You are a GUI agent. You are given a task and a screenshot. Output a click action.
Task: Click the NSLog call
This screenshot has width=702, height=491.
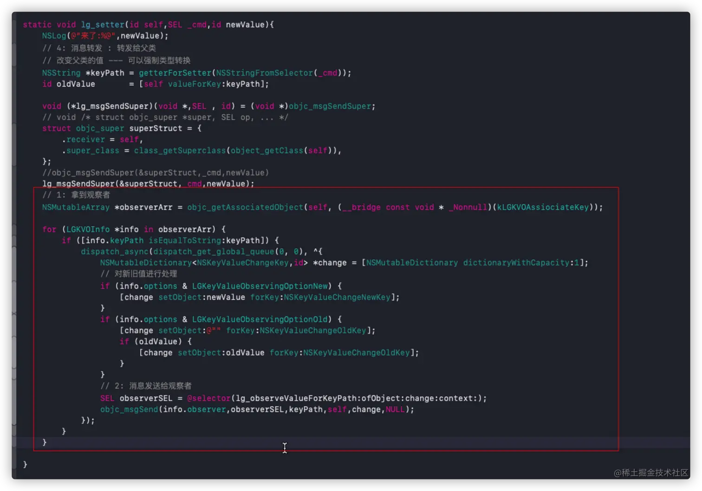coord(54,36)
